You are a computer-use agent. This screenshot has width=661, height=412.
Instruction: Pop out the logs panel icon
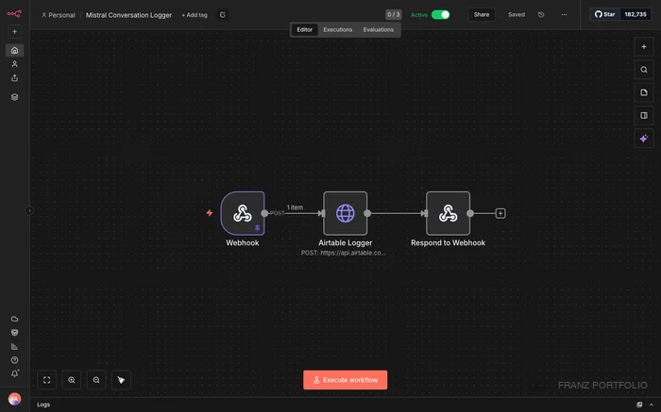[x=639, y=404]
